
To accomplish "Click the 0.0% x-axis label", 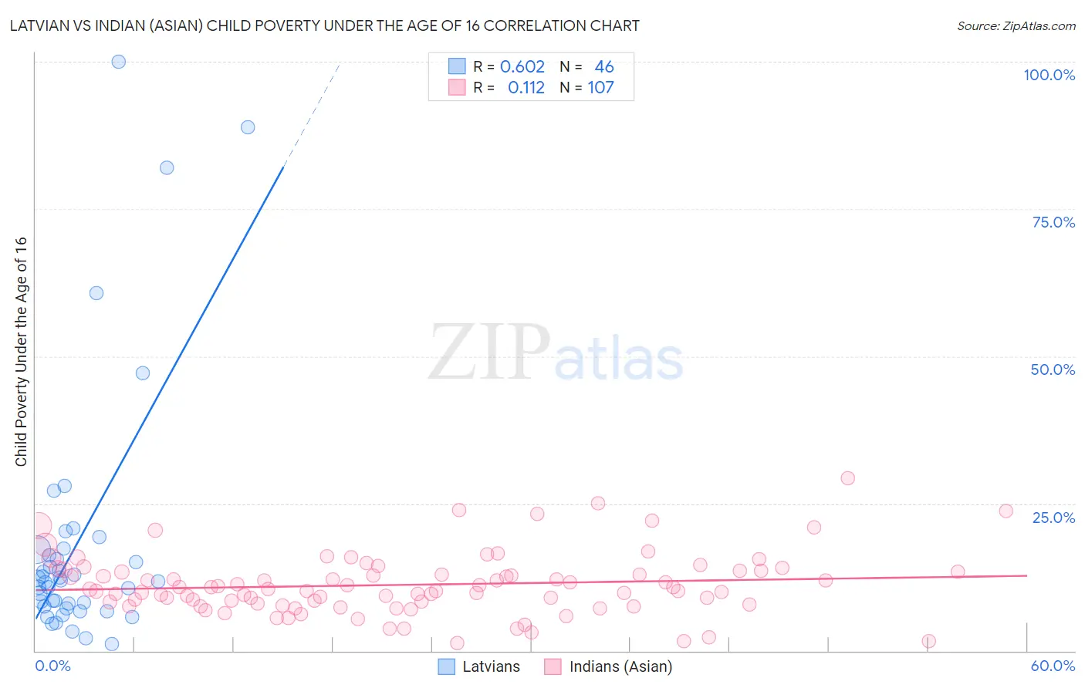I will pyautogui.click(x=52, y=666).
